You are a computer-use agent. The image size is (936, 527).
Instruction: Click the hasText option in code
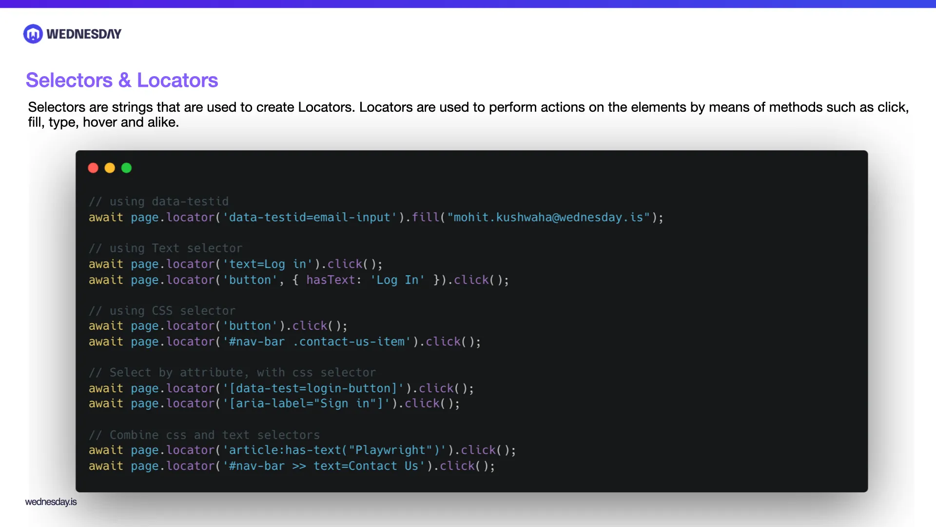331,280
